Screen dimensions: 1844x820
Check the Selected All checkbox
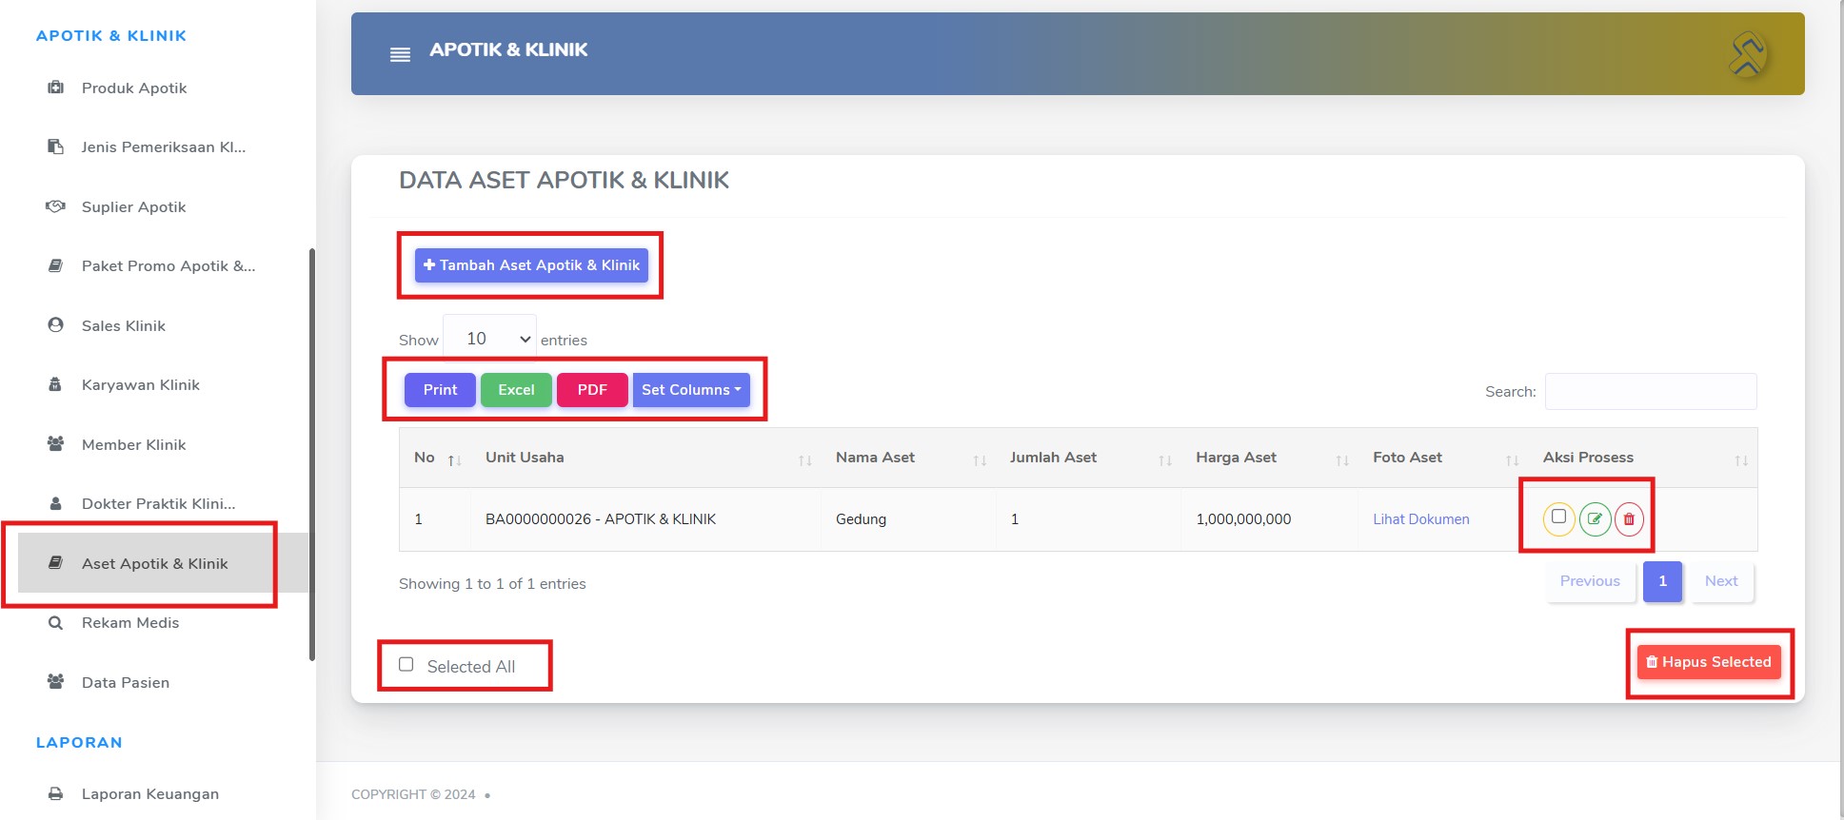(406, 664)
